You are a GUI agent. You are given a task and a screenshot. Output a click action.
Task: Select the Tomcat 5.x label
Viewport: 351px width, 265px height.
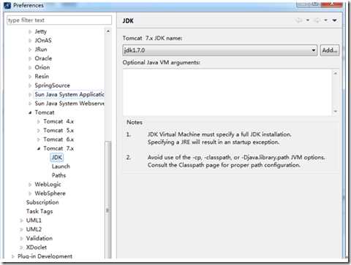[x=58, y=131]
